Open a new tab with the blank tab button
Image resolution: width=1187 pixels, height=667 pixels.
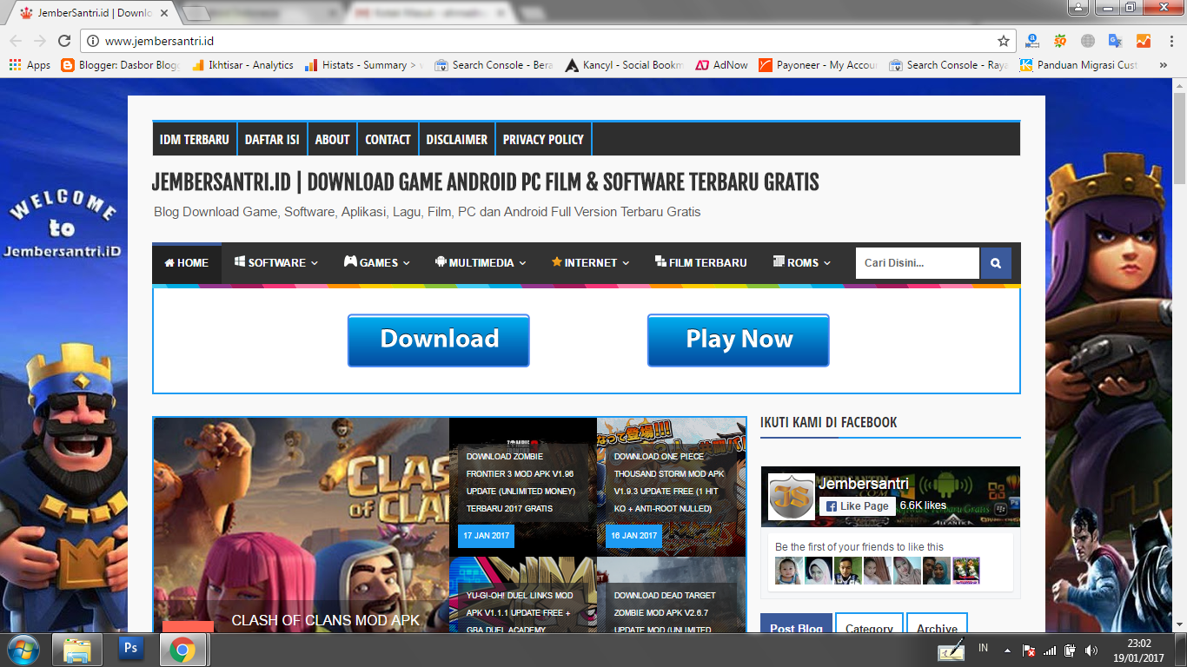click(x=197, y=13)
